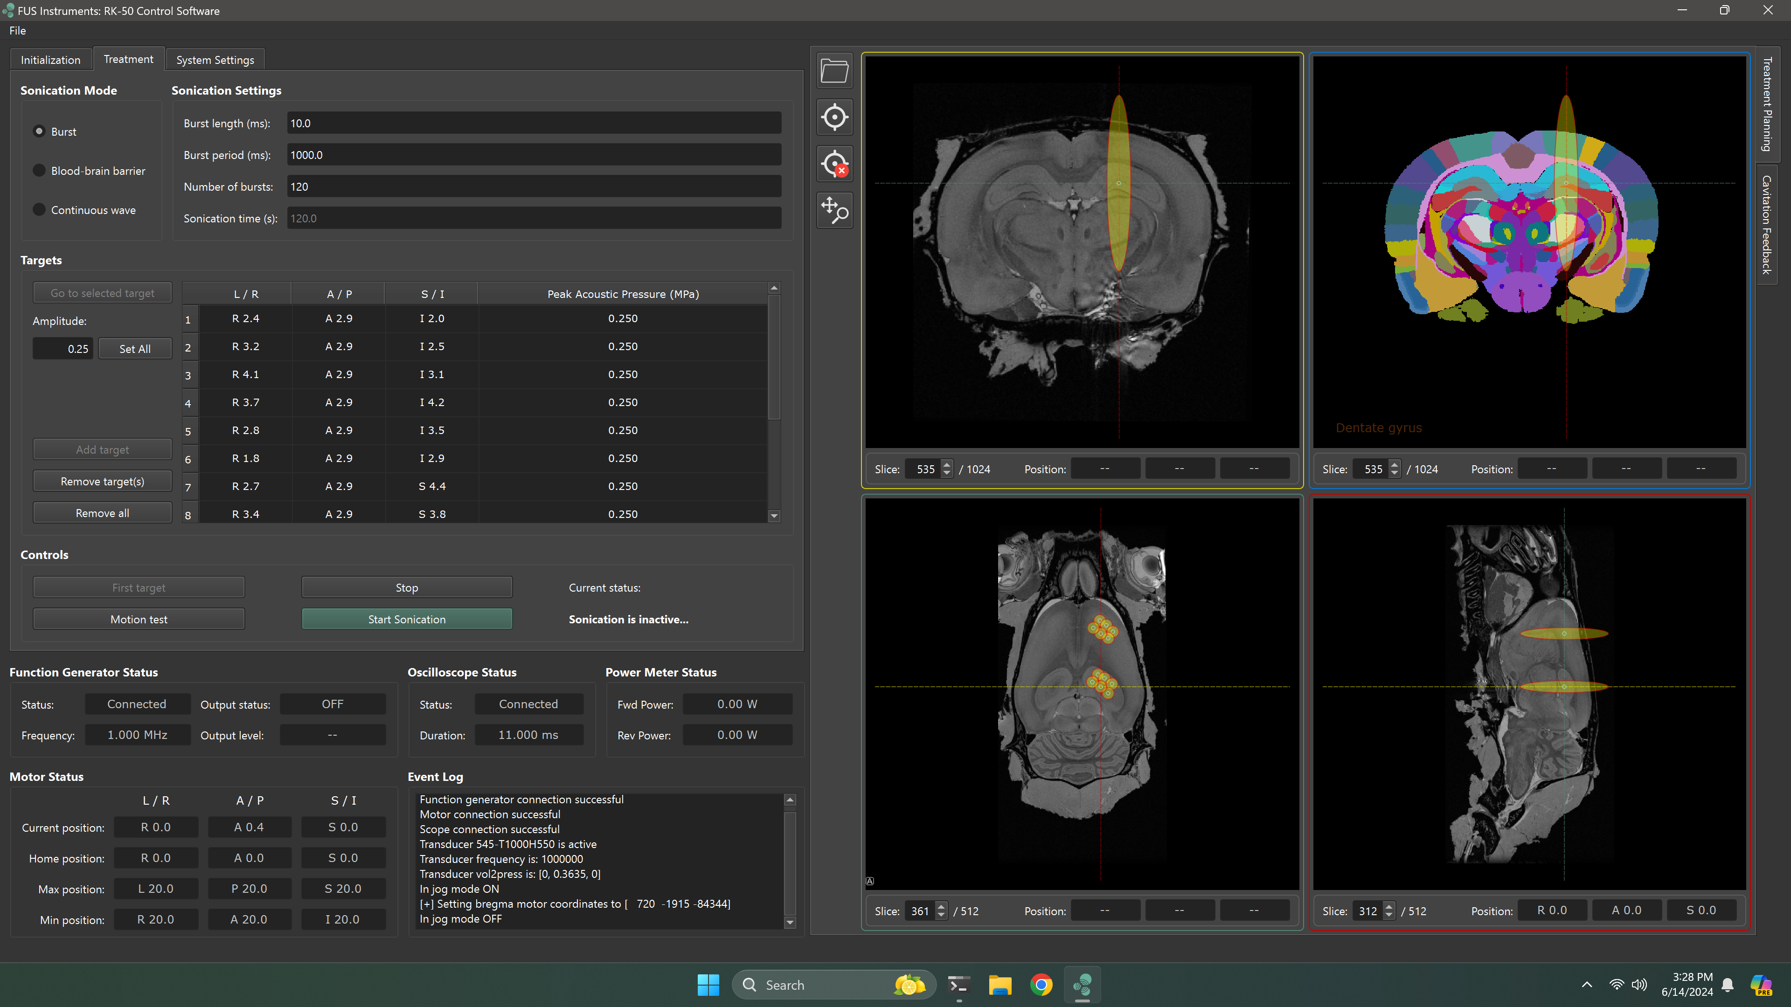This screenshot has width=1791, height=1007.
Task: Click the open folder icon
Action: [834, 71]
